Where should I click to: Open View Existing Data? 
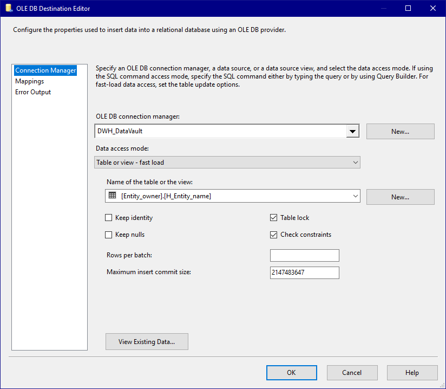tap(147, 341)
